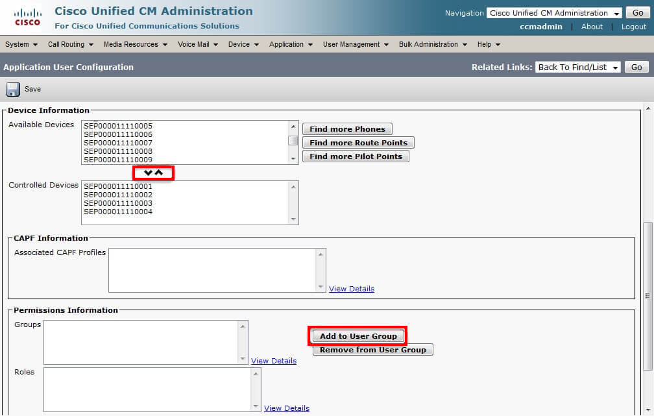The image size is (654, 416).
Task: Select SEP000011110003 in Controlled Devices
Action: 118,203
